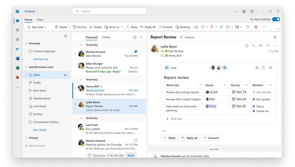Select the Other inbox tab
The image size is (295, 167).
(x=106, y=37)
